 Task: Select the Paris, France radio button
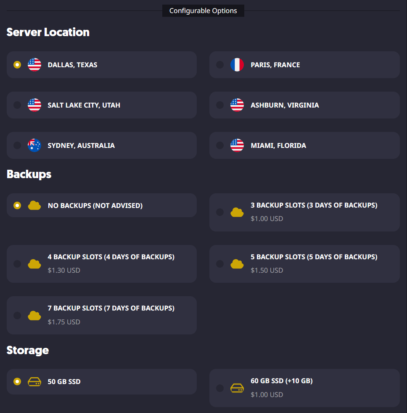(220, 65)
